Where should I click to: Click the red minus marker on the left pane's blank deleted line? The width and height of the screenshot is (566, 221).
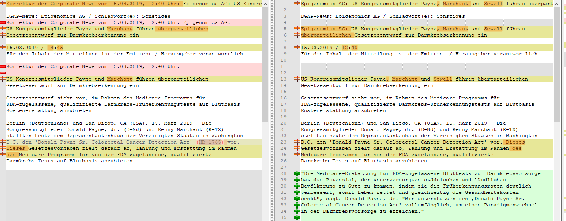[x=3, y=73]
